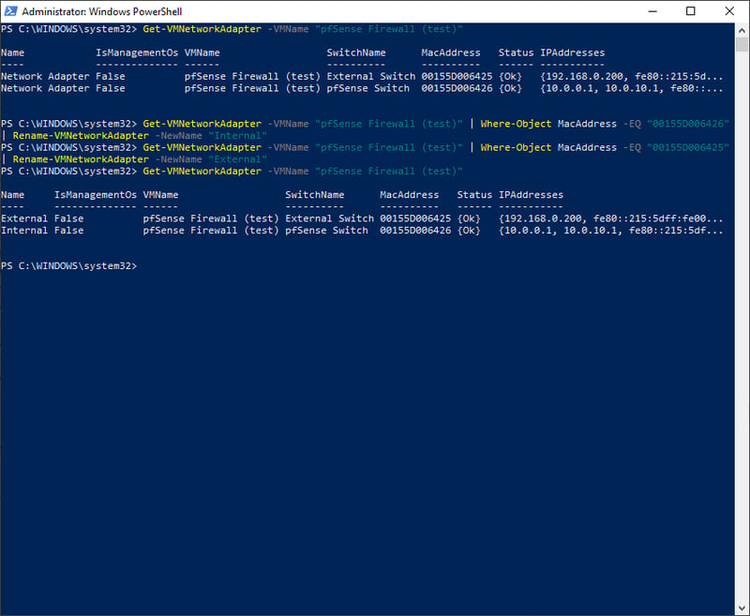Click the MacAddress header in the last table

coord(409,195)
